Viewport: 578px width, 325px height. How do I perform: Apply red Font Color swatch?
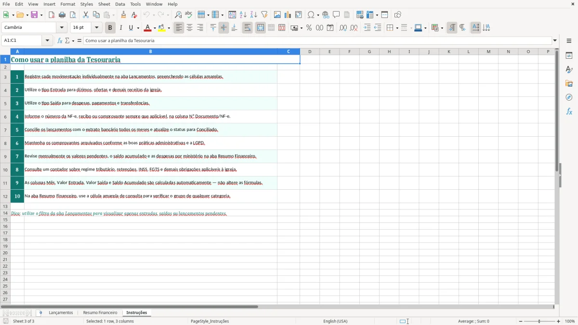(x=148, y=28)
